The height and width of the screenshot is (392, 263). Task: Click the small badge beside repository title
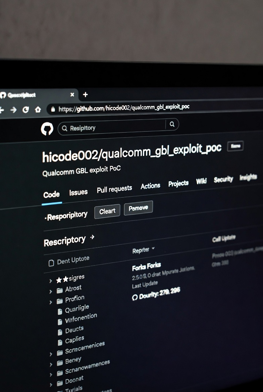pos(235,146)
